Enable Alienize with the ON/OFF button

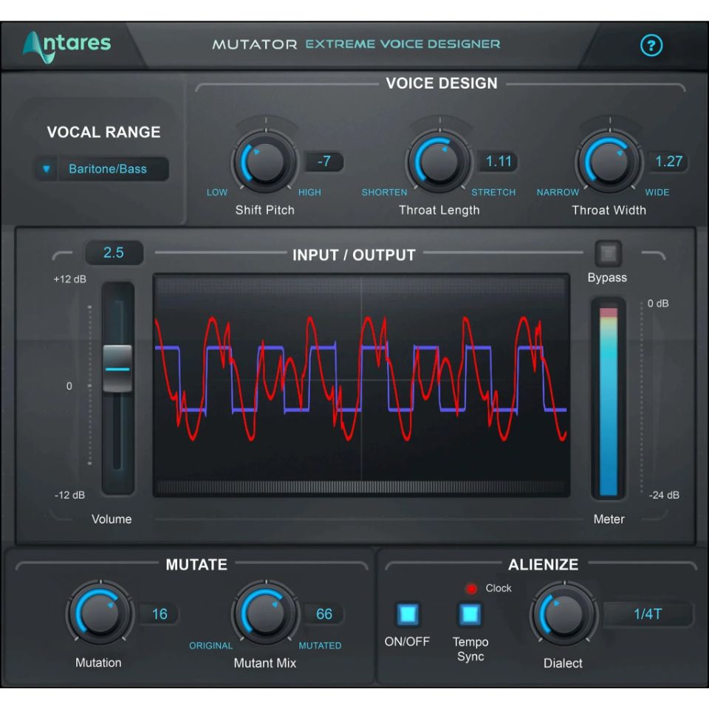point(408,614)
